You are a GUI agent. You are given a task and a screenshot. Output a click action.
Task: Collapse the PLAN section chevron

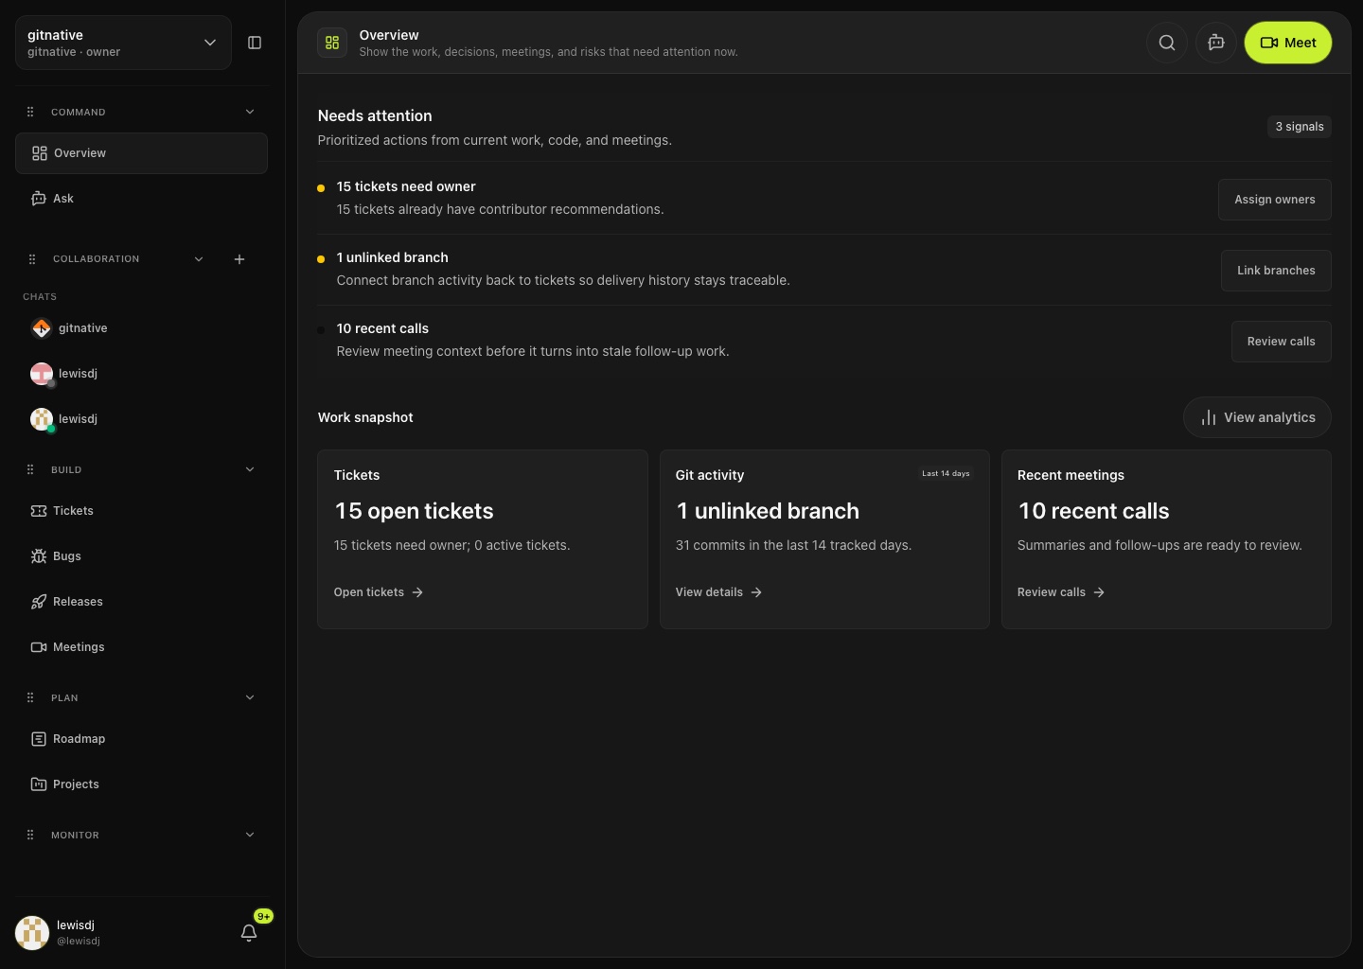pyautogui.click(x=250, y=697)
